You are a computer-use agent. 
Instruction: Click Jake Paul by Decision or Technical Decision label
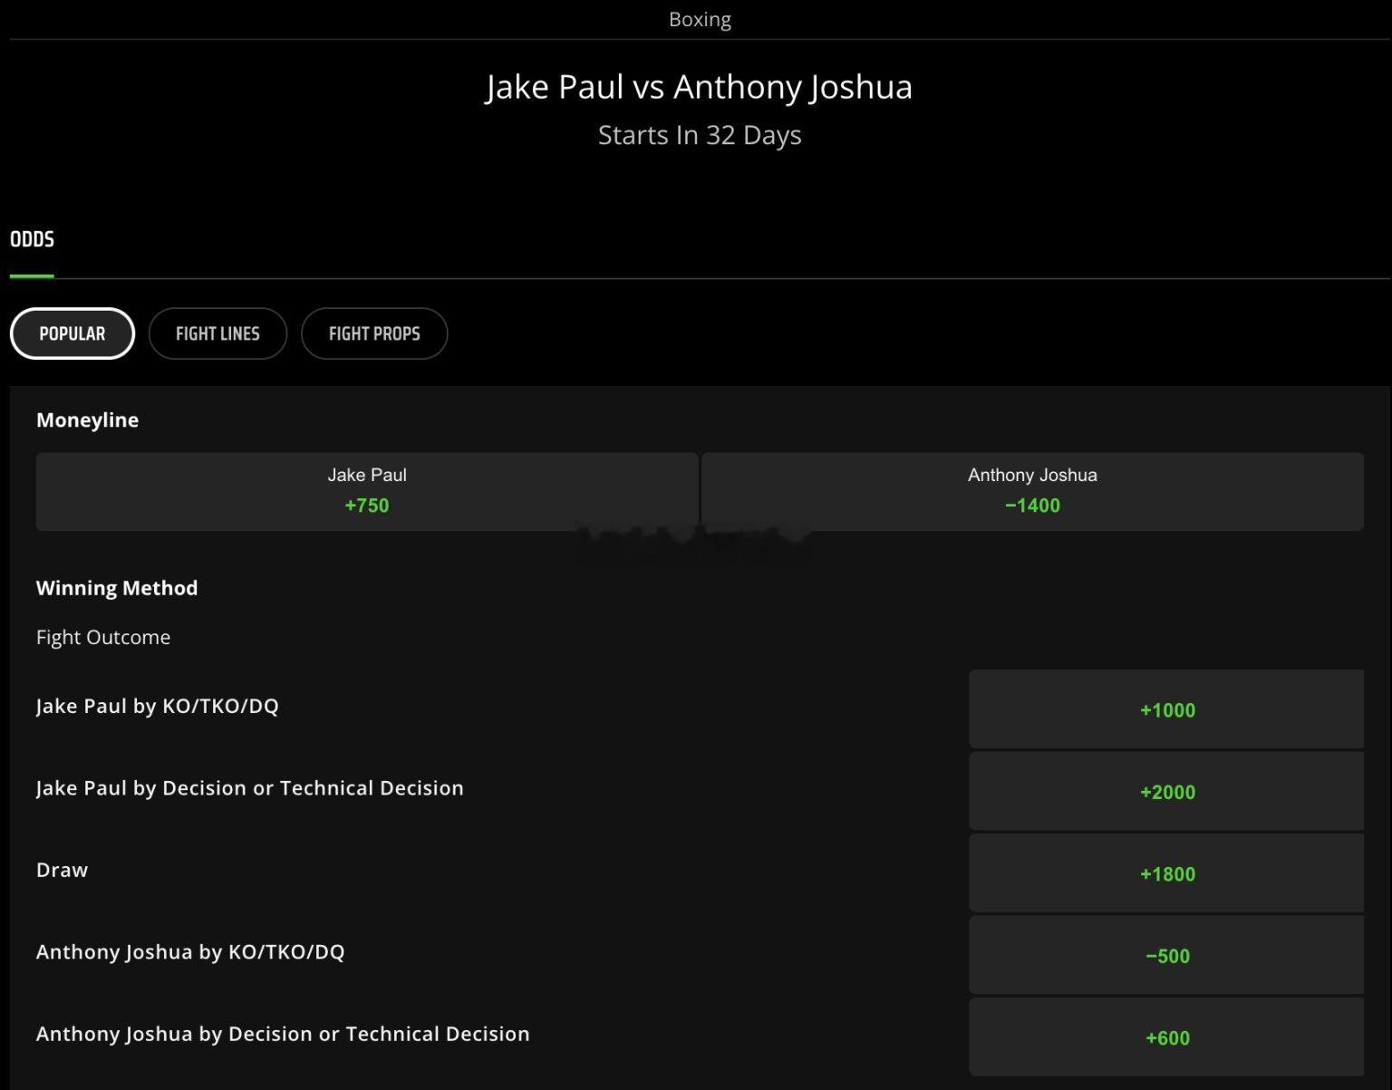(x=250, y=788)
